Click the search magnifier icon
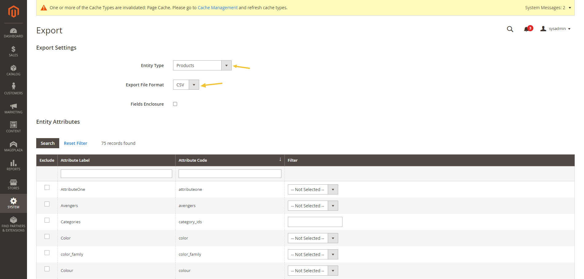Image resolution: width=584 pixels, height=279 pixels. tap(510, 29)
